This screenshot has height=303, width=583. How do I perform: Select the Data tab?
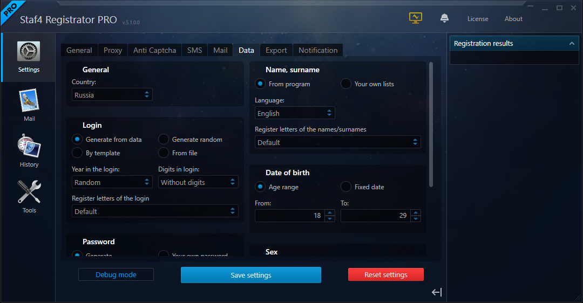246,50
